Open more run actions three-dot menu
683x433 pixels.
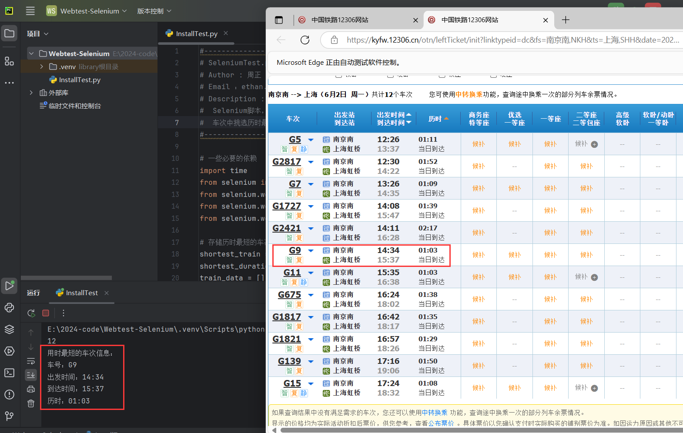(x=64, y=313)
